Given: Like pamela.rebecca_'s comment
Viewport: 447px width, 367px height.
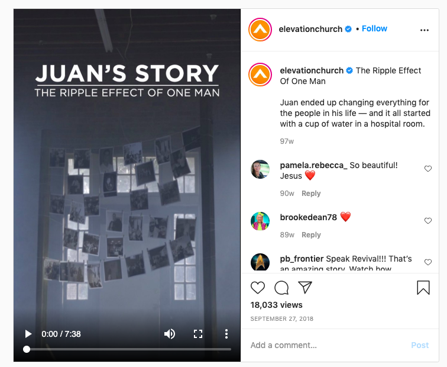Looking at the screenshot, I should tap(428, 169).
